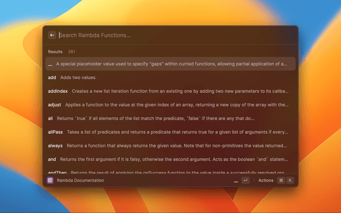Focus the Search Rambda Functions field
The image size is (341, 213).
(x=170, y=35)
